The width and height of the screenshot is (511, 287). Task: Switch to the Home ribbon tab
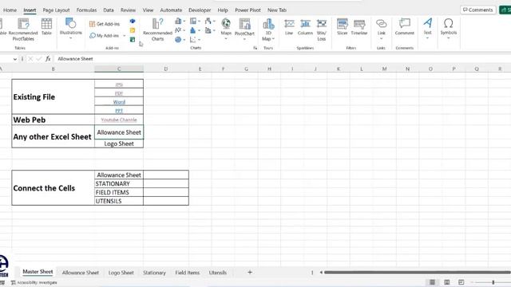[x=10, y=10]
